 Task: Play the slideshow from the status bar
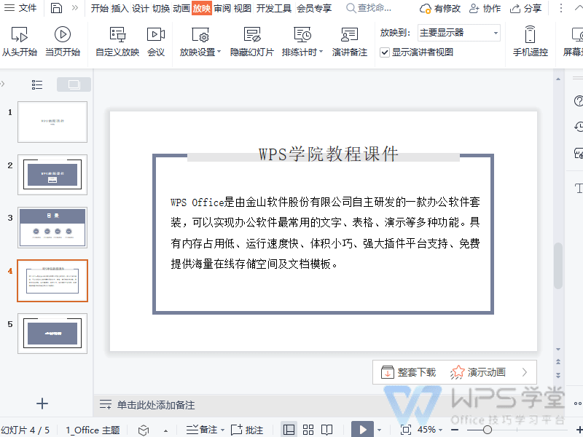click(x=362, y=430)
